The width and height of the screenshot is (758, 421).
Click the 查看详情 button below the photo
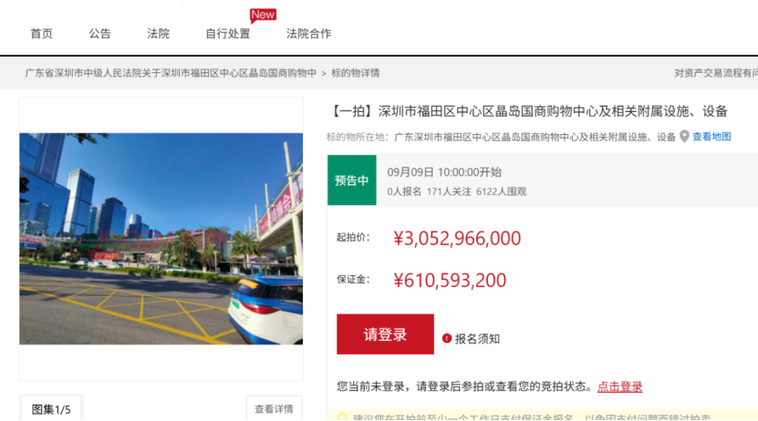(274, 409)
